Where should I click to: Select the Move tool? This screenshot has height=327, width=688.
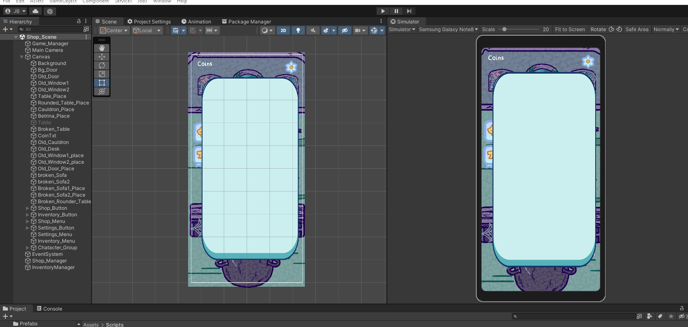[x=102, y=57]
